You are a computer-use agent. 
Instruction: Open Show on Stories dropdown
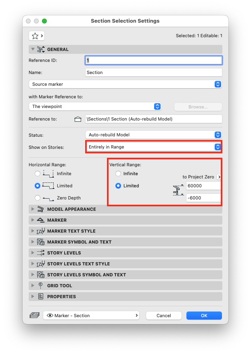pos(153,147)
